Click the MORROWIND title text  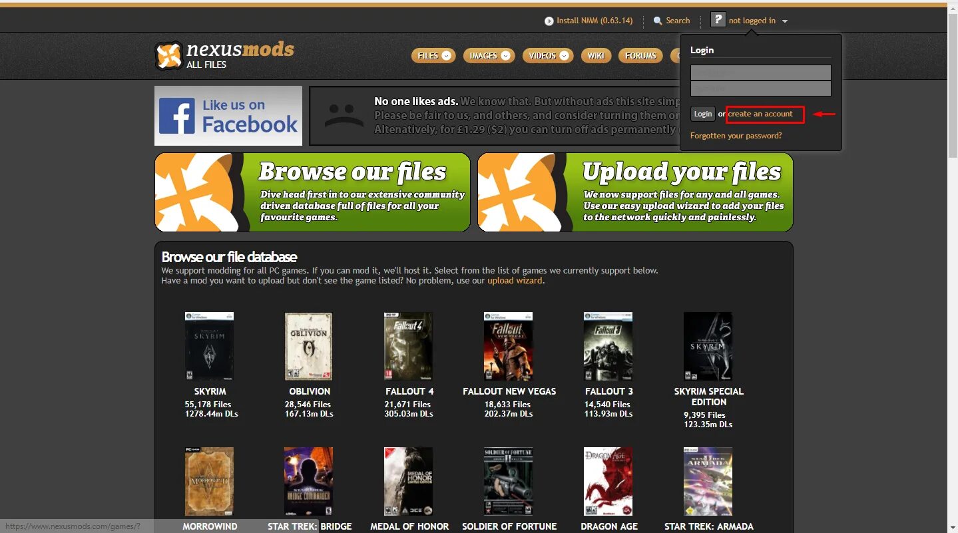(210, 526)
